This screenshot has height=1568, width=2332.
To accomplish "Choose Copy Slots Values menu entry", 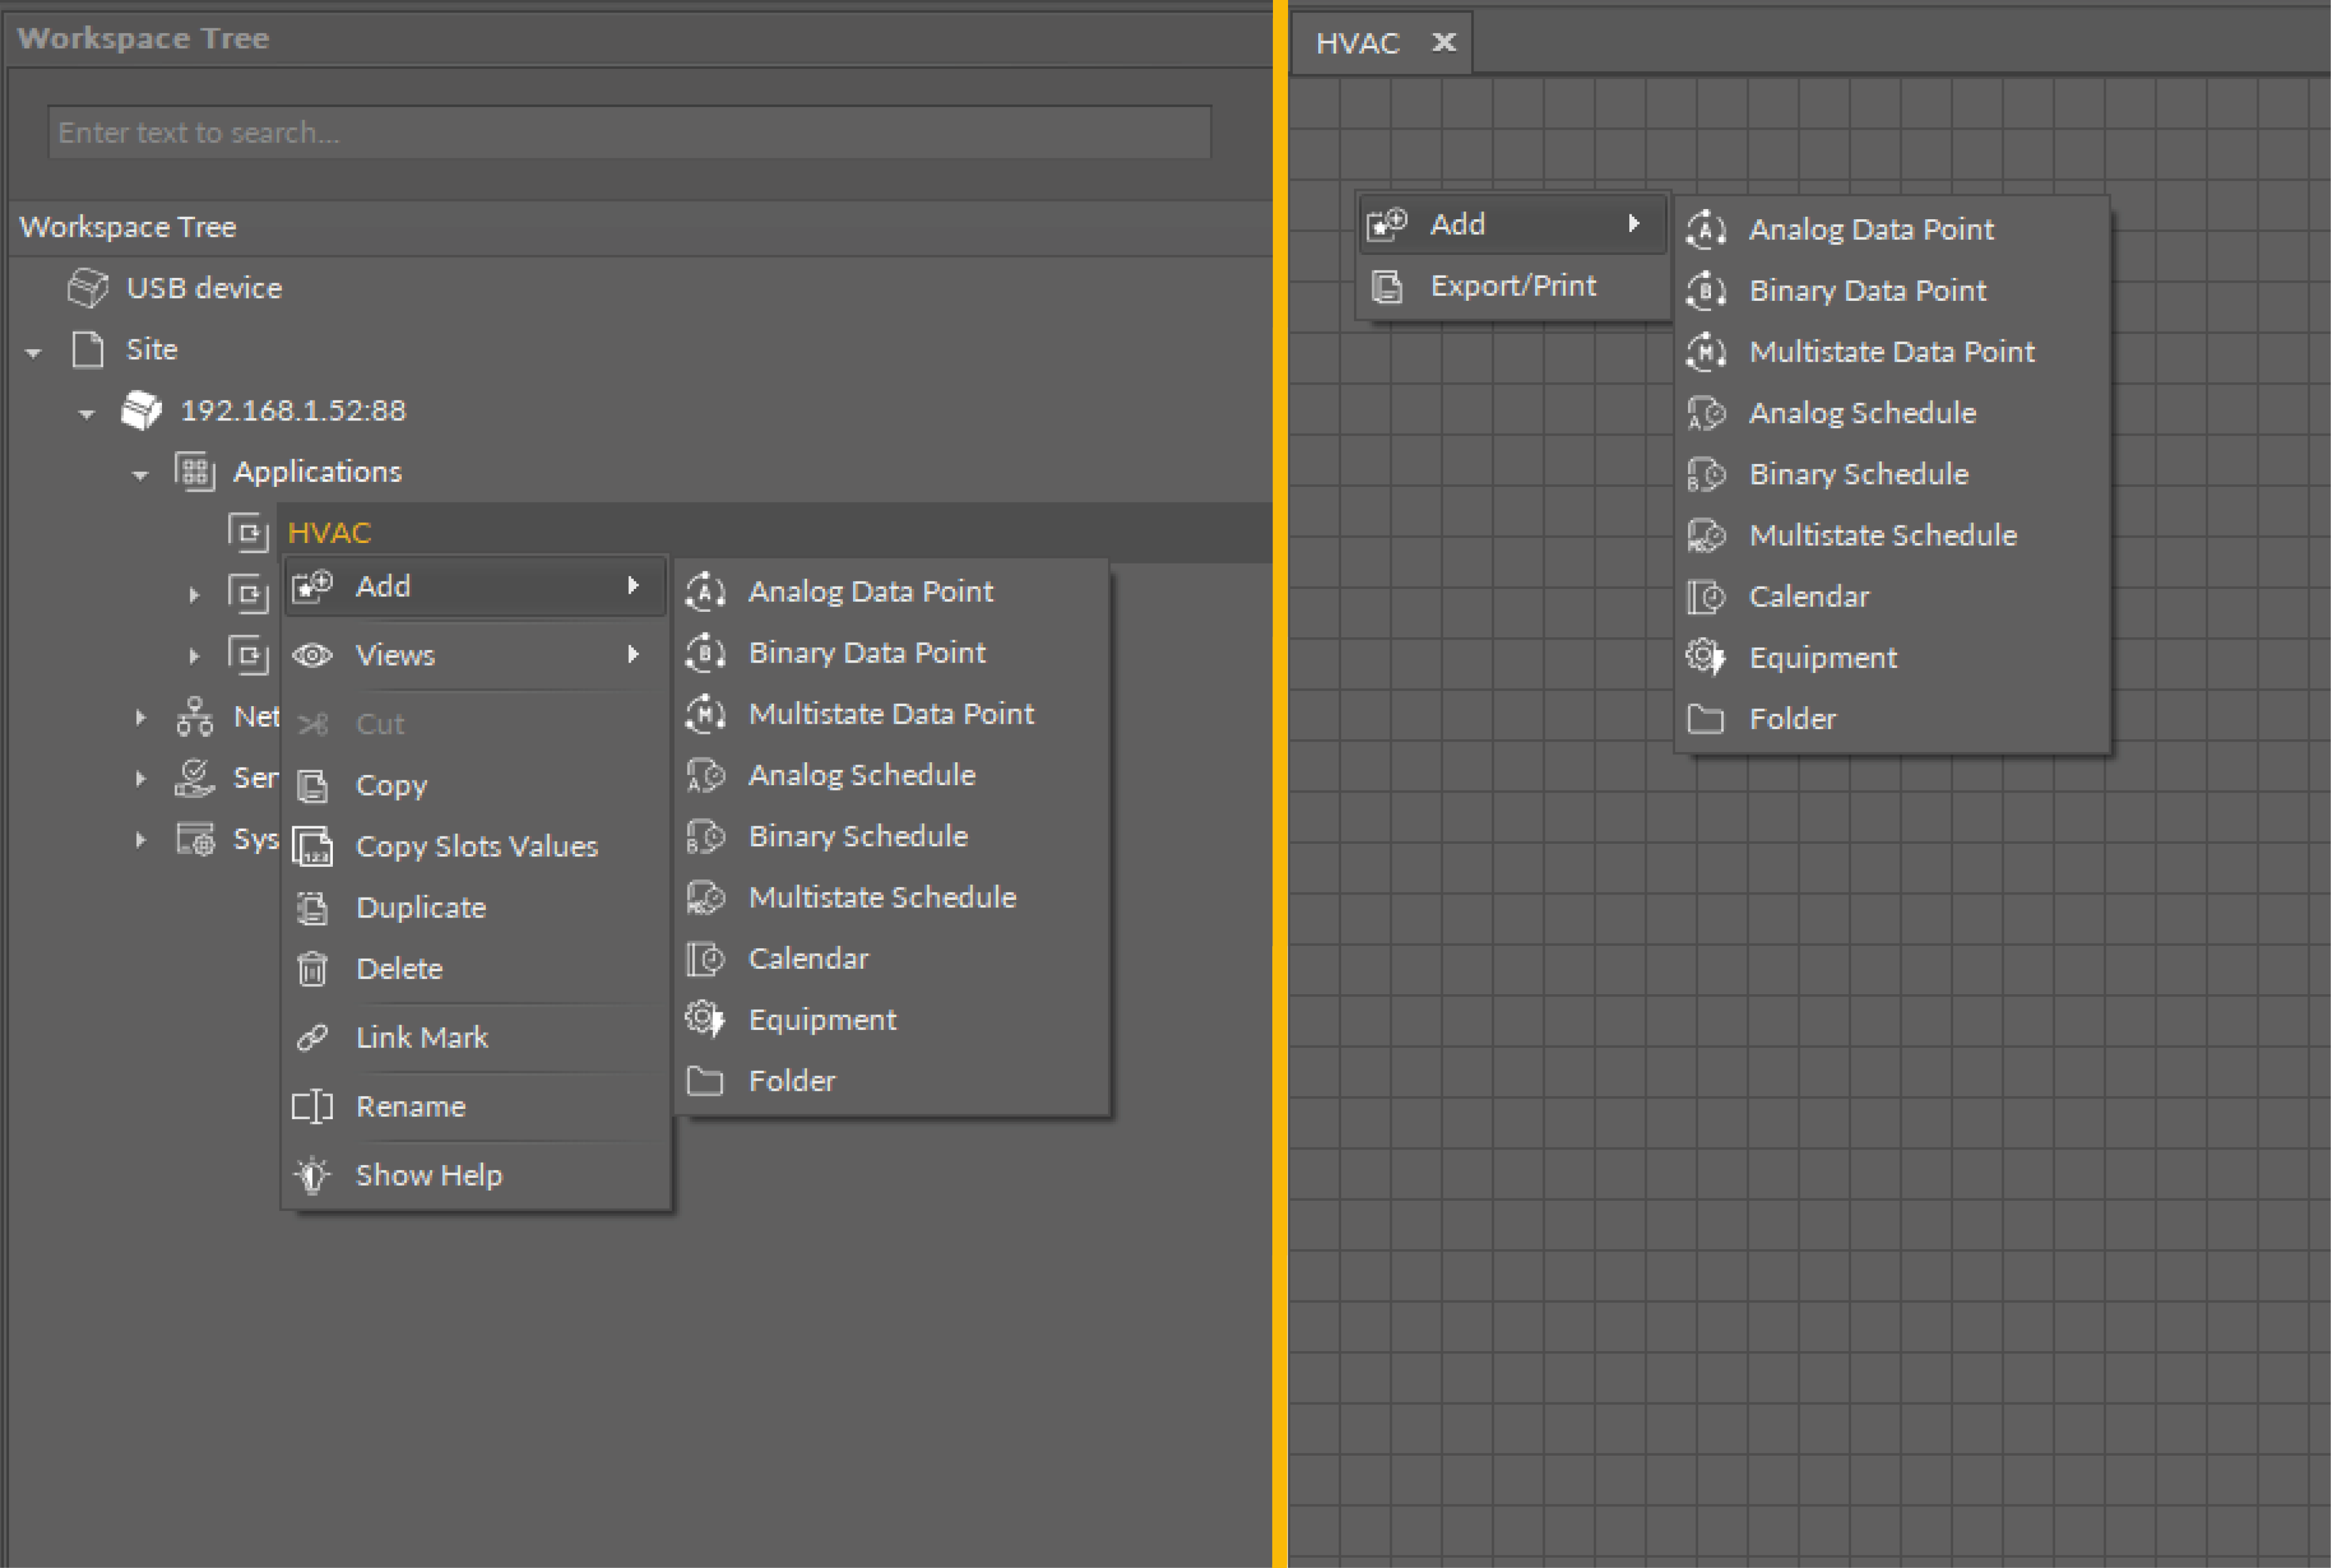I will tap(476, 847).
